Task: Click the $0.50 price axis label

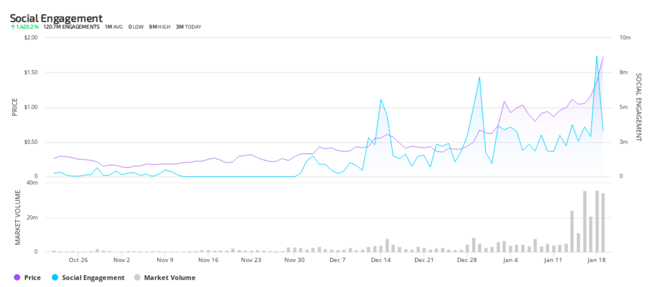Action: [31, 142]
